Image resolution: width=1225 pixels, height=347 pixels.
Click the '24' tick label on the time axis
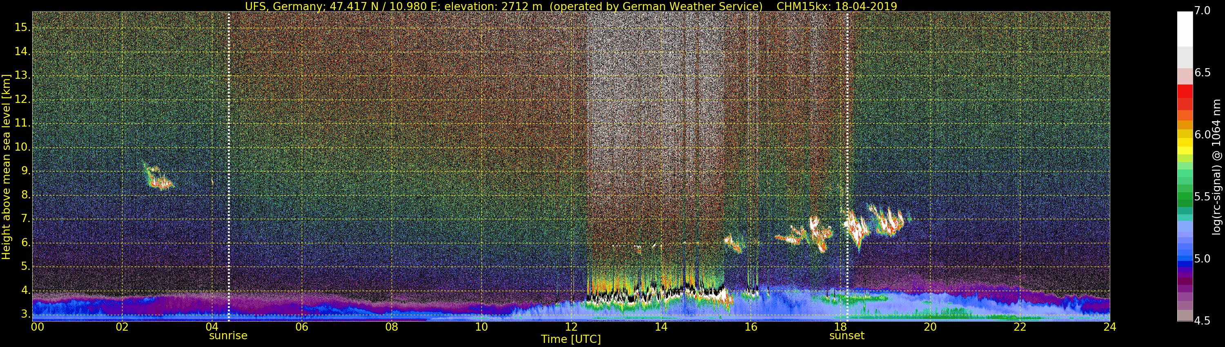click(x=1110, y=327)
